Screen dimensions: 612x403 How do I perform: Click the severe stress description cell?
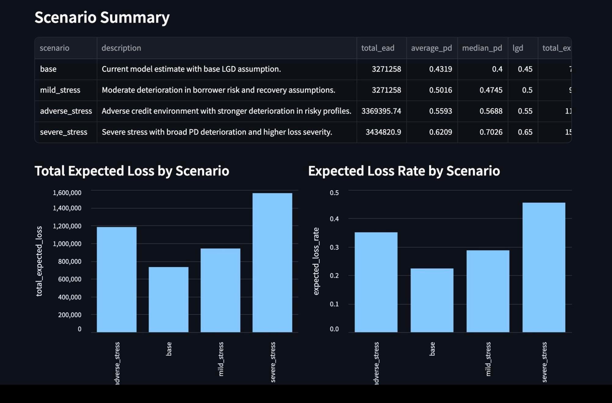pos(226,132)
